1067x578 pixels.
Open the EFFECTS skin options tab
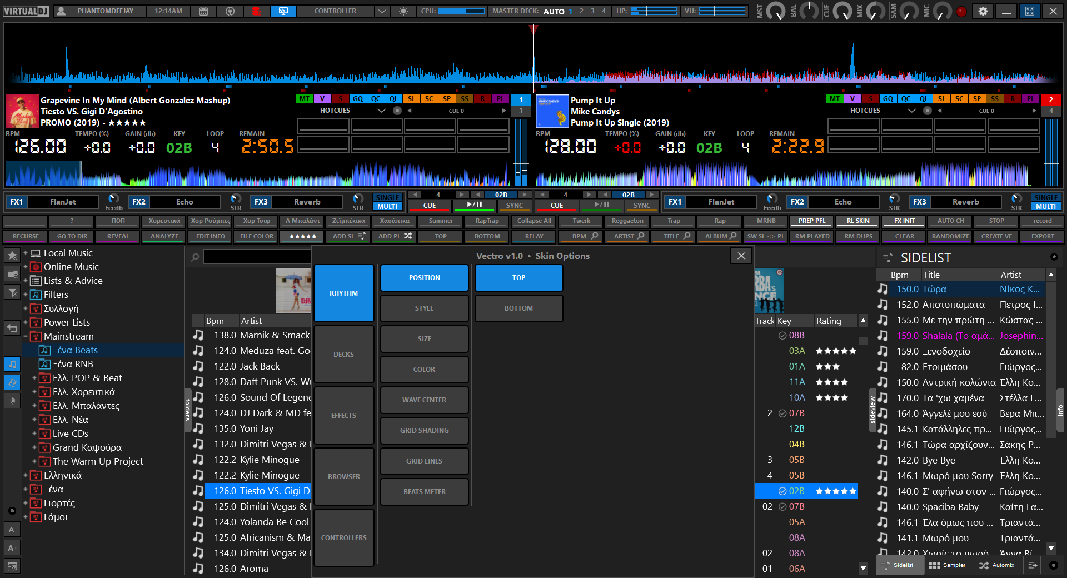point(343,415)
